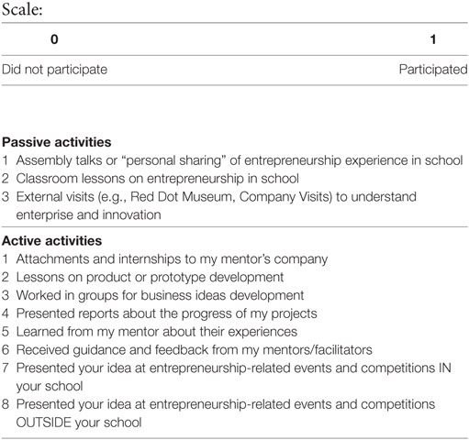Click the 'Participated' label
The height and width of the screenshot is (440, 469).
pyautogui.click(x=433, y=70)
